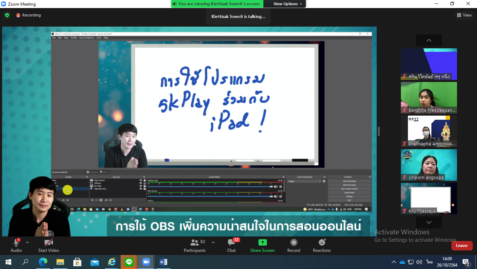Hide the Video BG Write source eye icon

141,189
